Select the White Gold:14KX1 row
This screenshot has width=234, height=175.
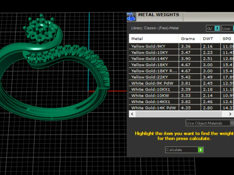(181, 102)
